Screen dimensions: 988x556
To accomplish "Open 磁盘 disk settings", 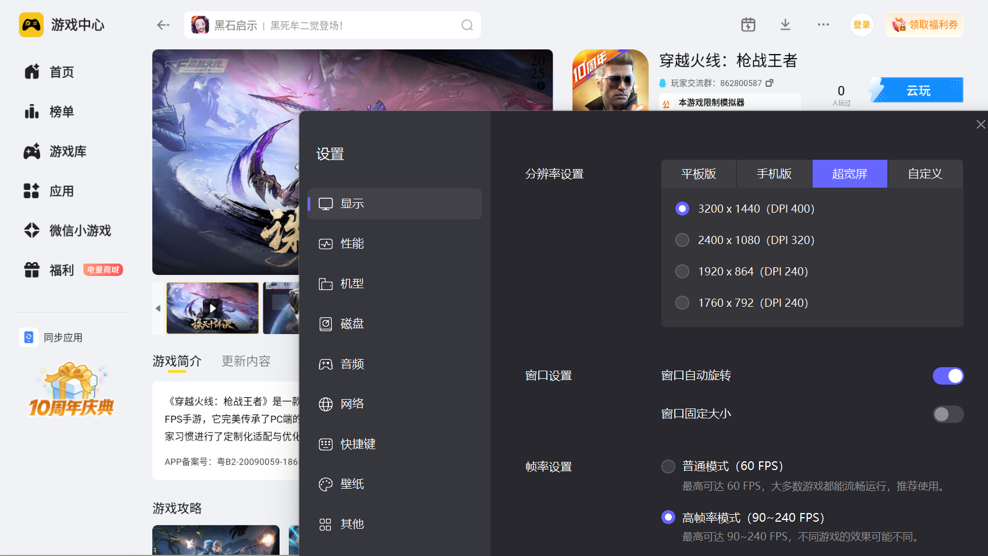I will (395, 324).
